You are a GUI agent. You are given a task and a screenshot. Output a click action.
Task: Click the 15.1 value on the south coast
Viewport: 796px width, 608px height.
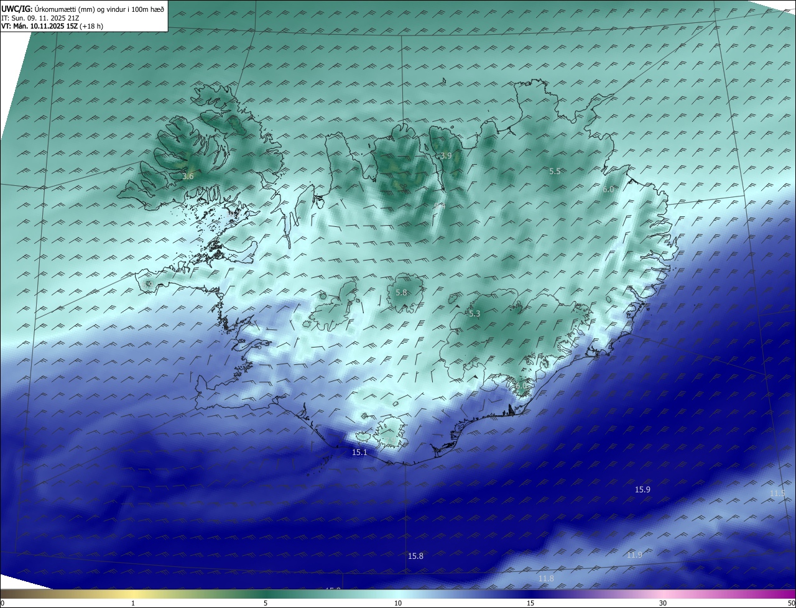[x=359, y=453]
